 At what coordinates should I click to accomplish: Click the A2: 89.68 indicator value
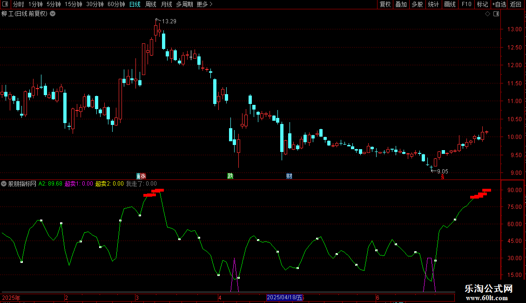[50, 184]
